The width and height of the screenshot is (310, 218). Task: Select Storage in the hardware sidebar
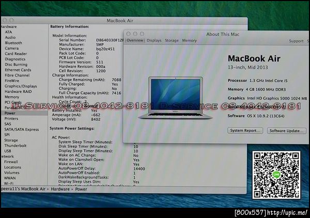click(11, 140)
